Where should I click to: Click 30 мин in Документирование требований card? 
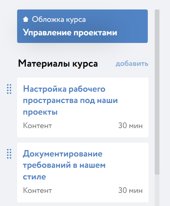pyautogui.click(x=130, y=190)
